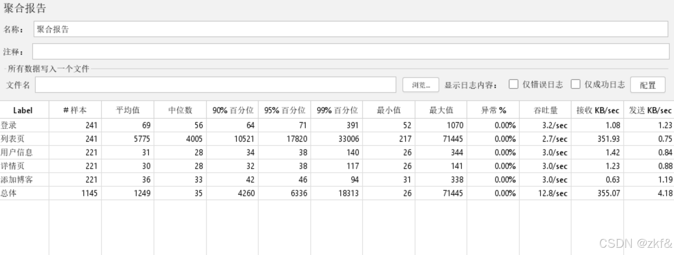Viewport: 674px width, 255px height.
Task: Click 6336 in the 总体 row
Action: tap(299, 193)
